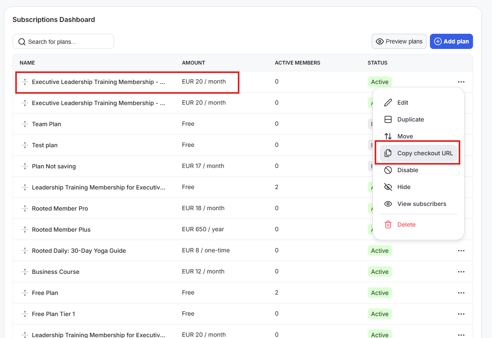Hide the plan via the Hide option

pos(403,187)
